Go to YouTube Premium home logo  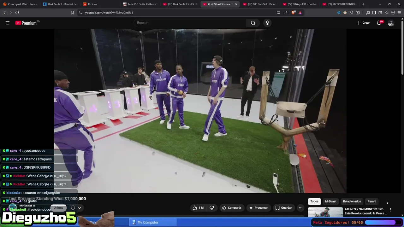(27, 23)
